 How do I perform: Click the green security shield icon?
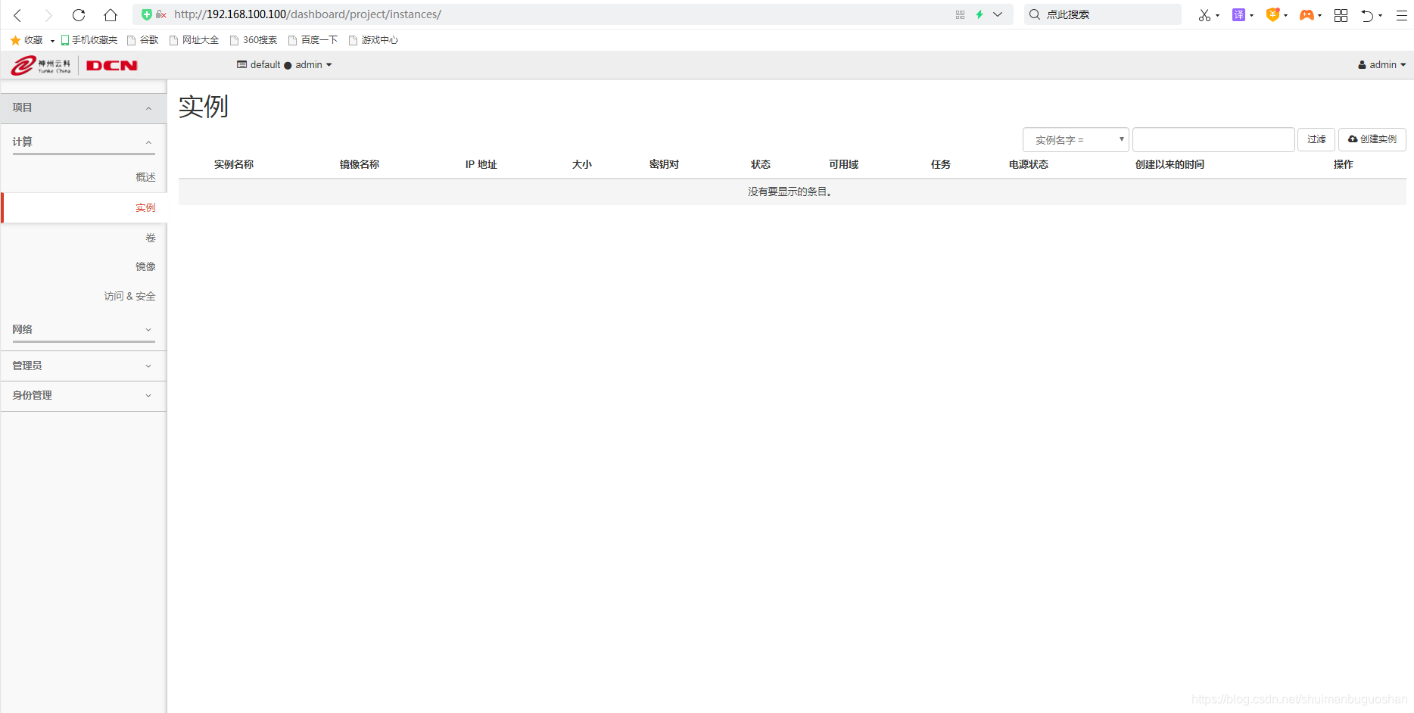(x=147, y=14)
